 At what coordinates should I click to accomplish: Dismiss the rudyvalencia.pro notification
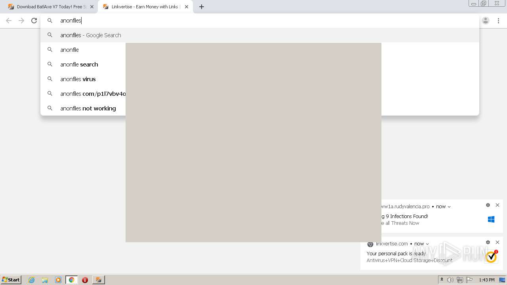(497, 205)
